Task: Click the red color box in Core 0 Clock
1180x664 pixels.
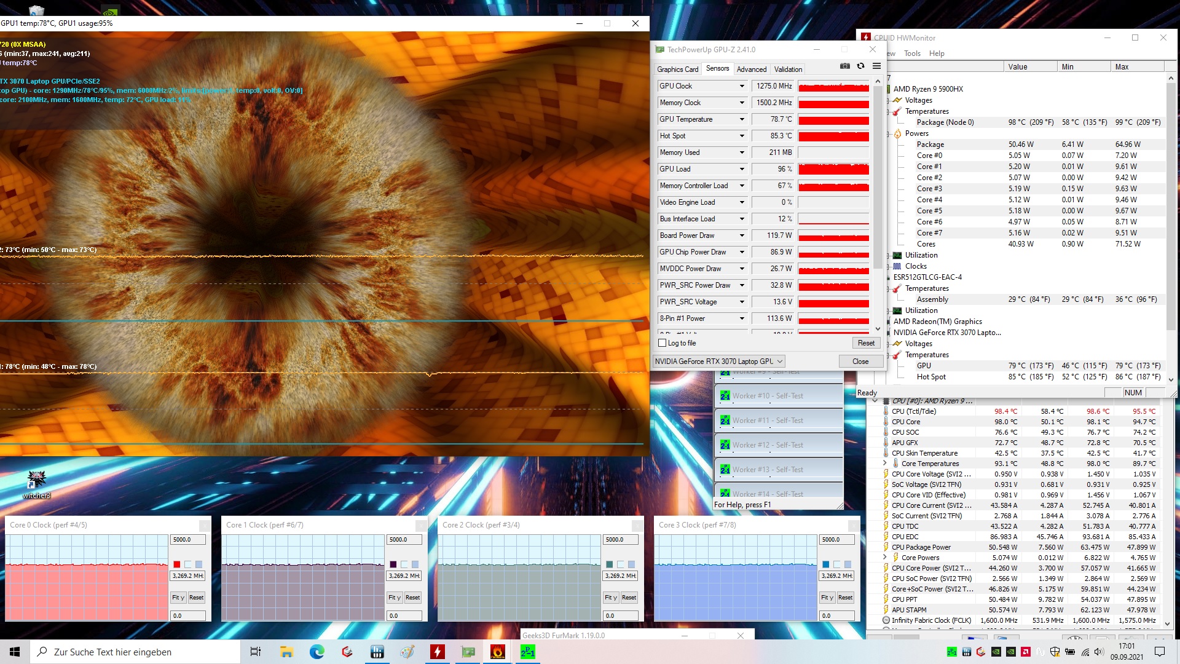Action: point(177,564)
